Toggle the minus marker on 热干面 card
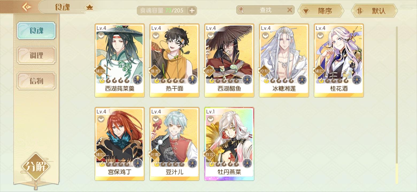 point(156,35)
